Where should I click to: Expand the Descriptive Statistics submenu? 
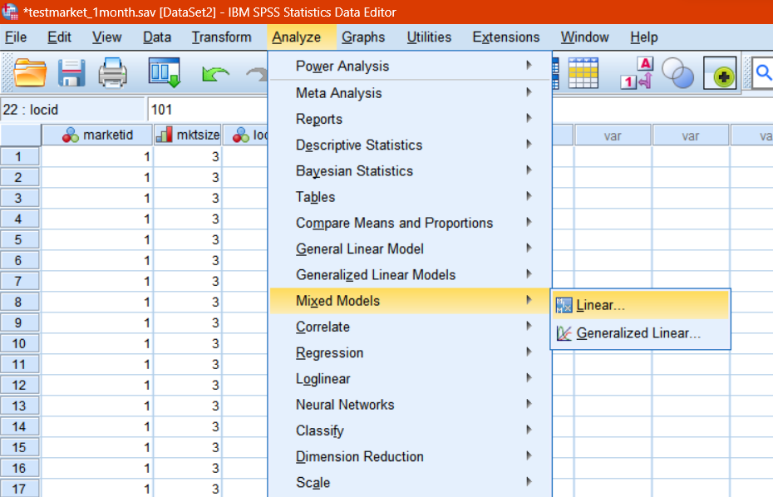[x=410, y=145]
